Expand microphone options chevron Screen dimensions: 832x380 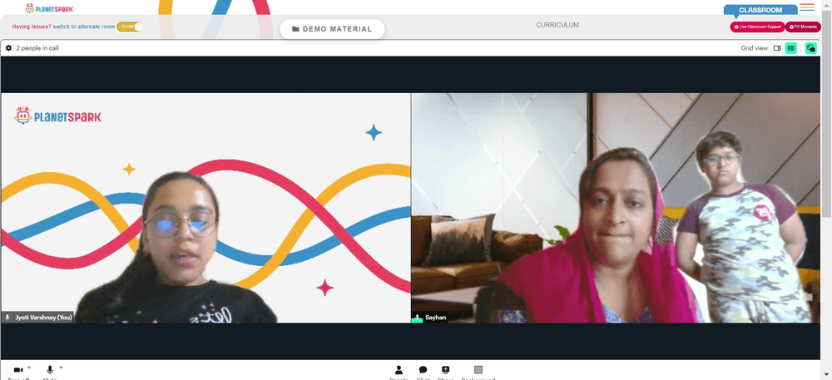click(61, 368)
